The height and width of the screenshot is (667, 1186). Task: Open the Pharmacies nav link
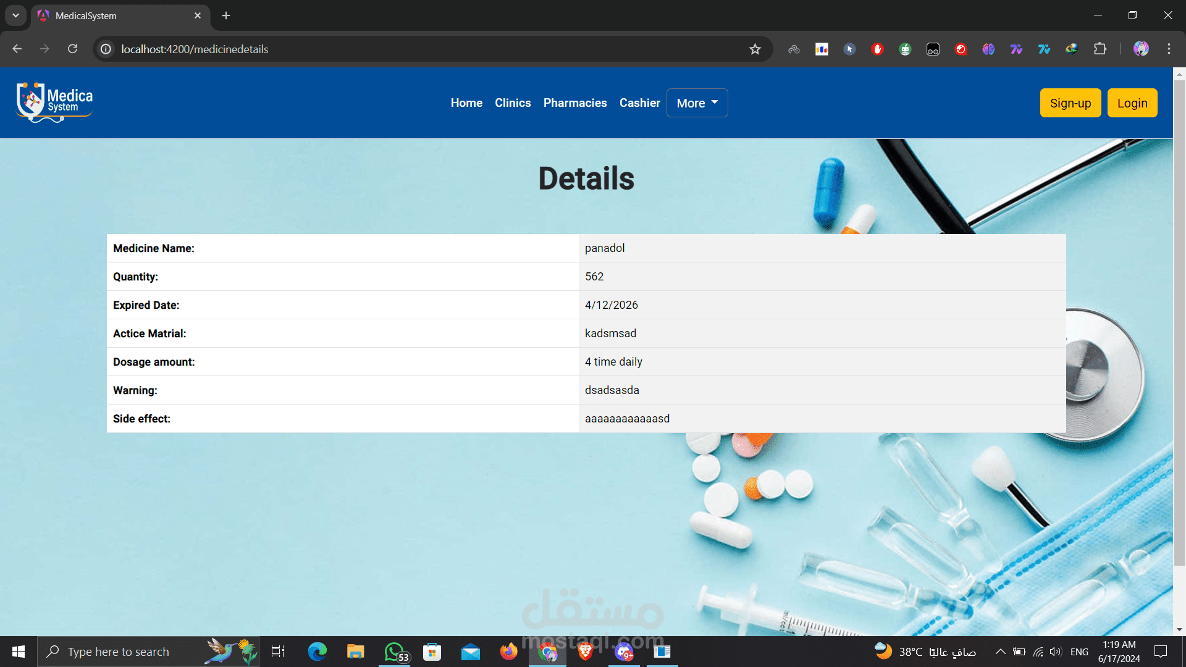coord(574,103)
